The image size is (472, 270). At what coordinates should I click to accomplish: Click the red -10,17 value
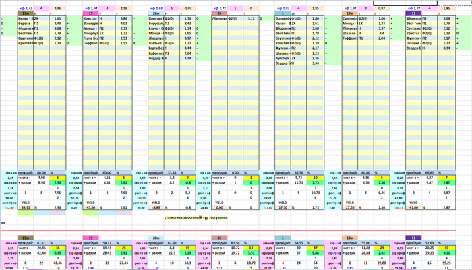[x=399, y=208]
